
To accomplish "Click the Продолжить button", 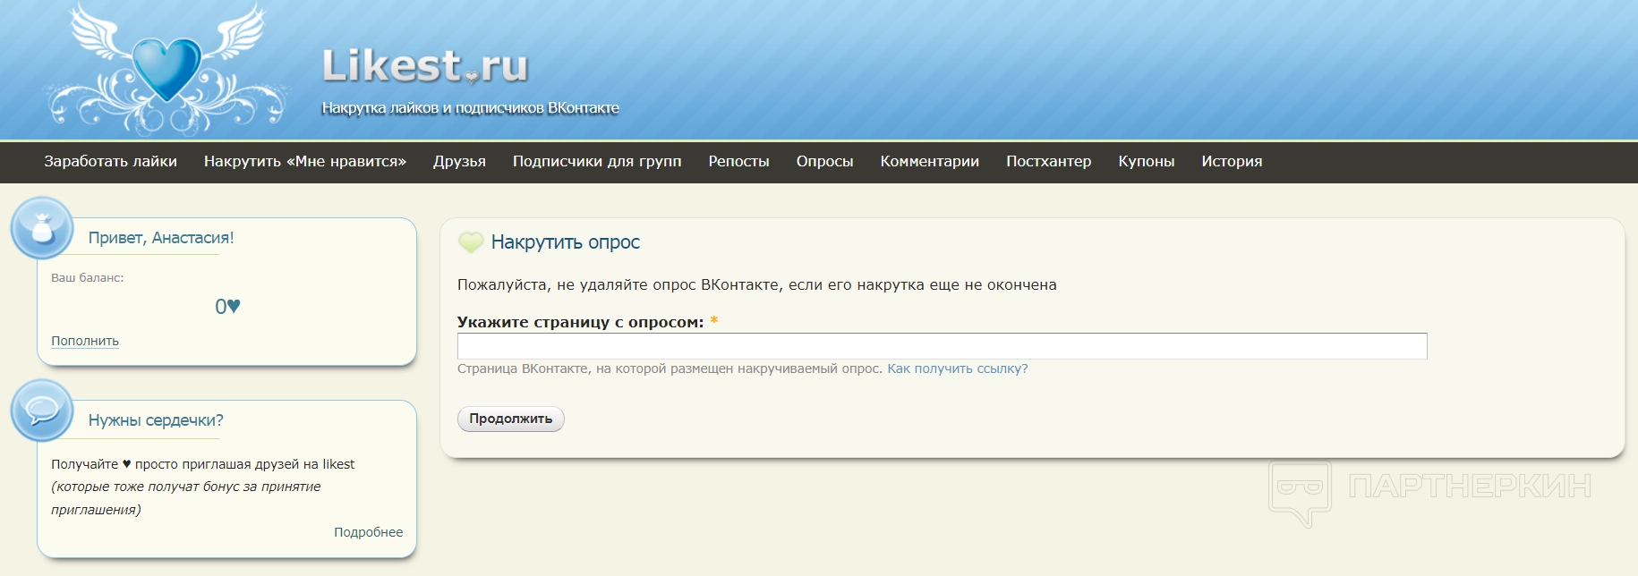I will pyautogui.click(x=511, y=419).
